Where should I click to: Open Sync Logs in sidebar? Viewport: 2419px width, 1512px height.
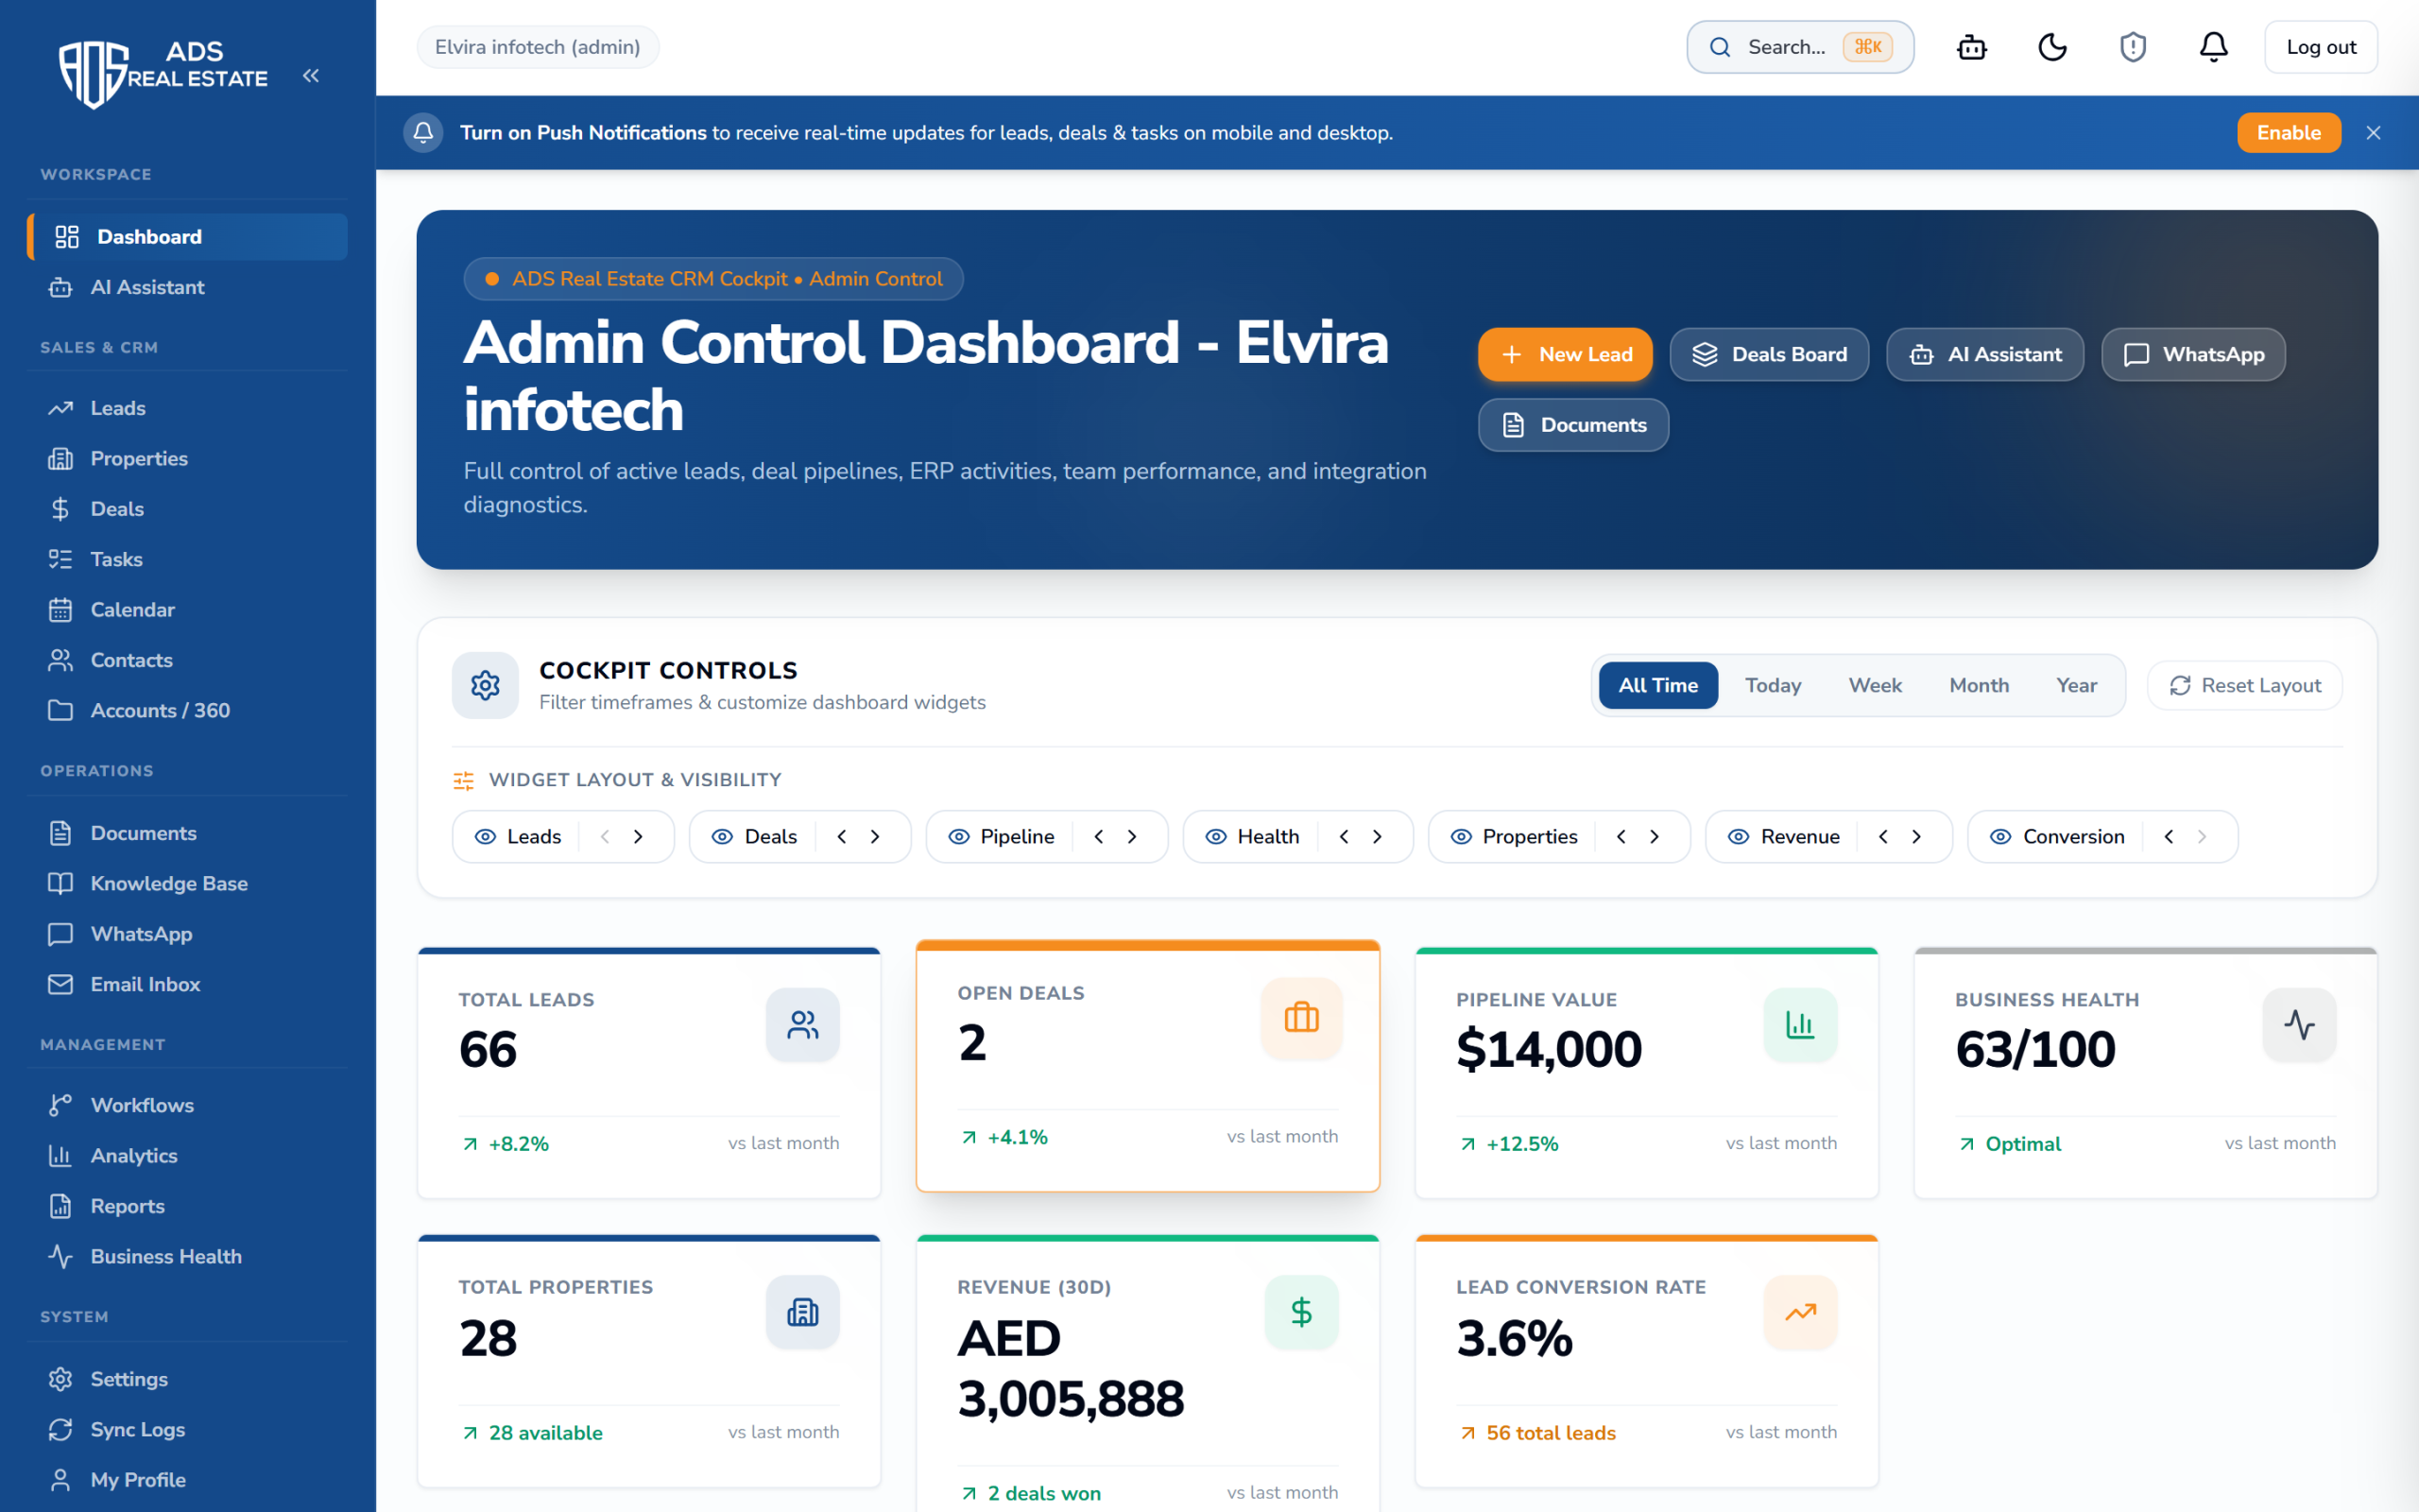click(187, 1429)
